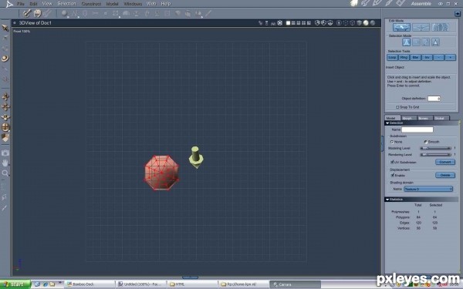Click the Convert button
The image size is (463, 289).
point(445,162)
